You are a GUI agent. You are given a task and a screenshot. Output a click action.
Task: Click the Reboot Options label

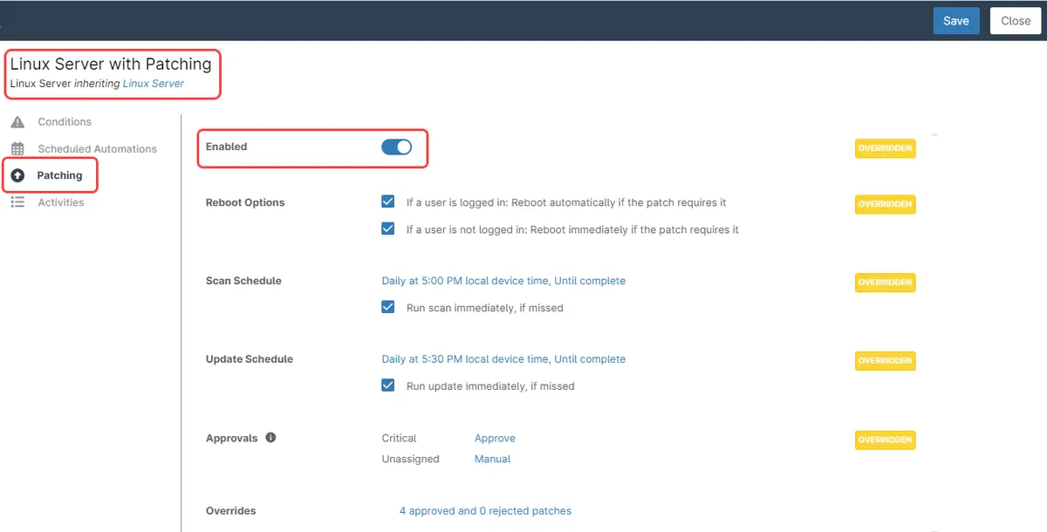click(x=245, y=202)
